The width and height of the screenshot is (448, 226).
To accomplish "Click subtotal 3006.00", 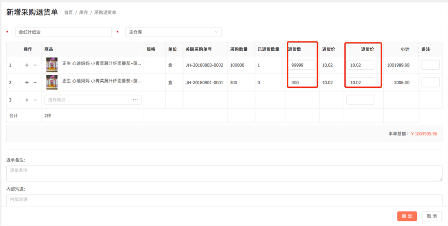I will tap(402, 82).
